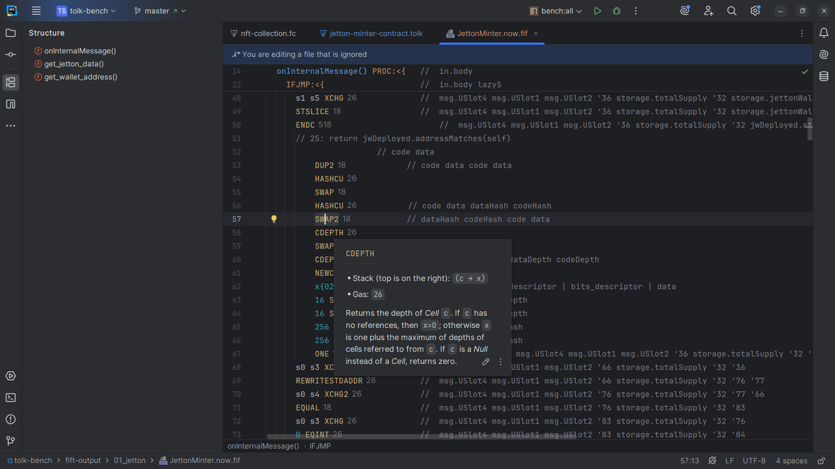Image resolution: width=835 pixels, height=469 pixels.
Task: Click DUP2 instruction on line 53
Action: point(324,165)
